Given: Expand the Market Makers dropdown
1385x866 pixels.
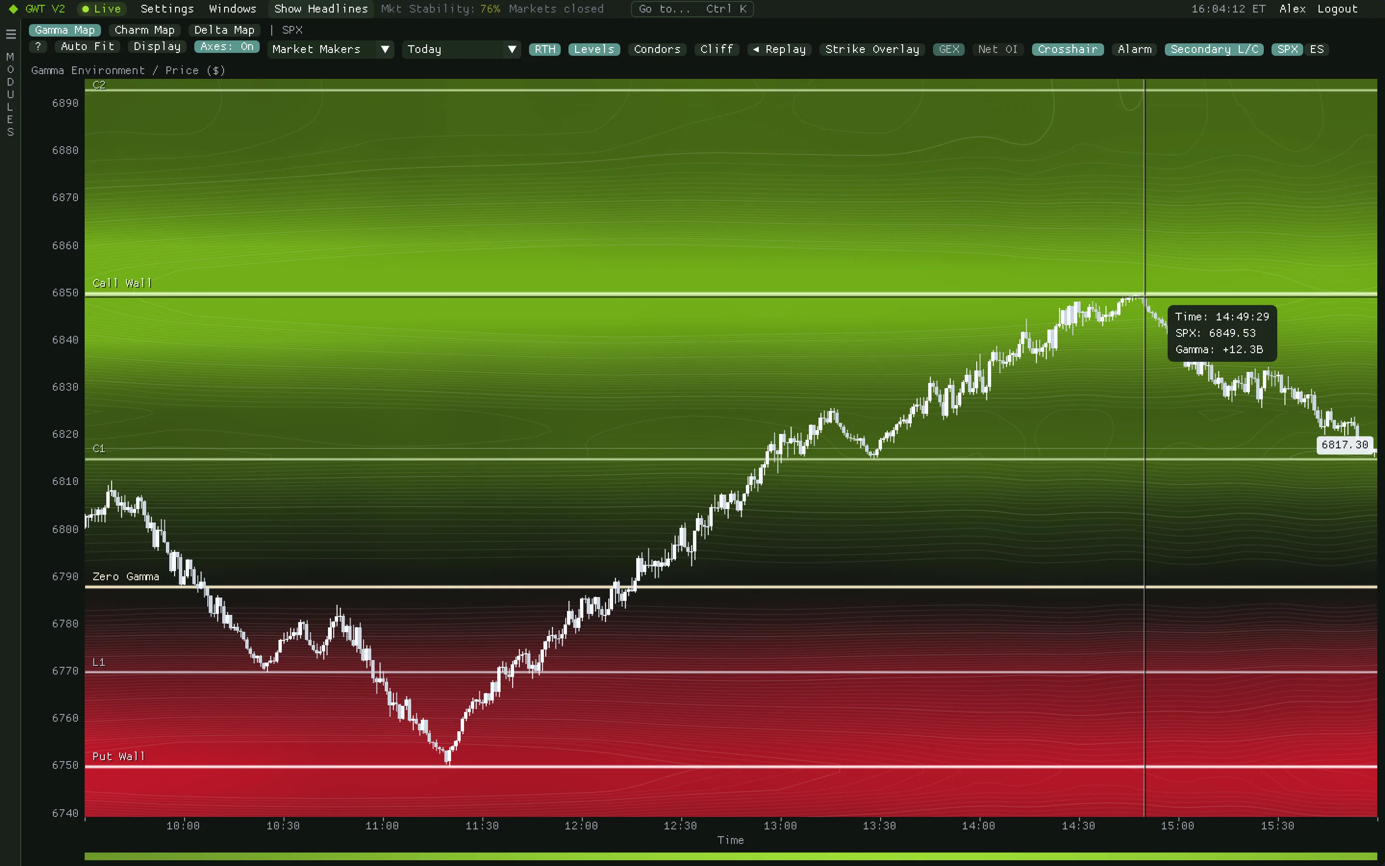Looking at the screenshot, I should [330, 49].
